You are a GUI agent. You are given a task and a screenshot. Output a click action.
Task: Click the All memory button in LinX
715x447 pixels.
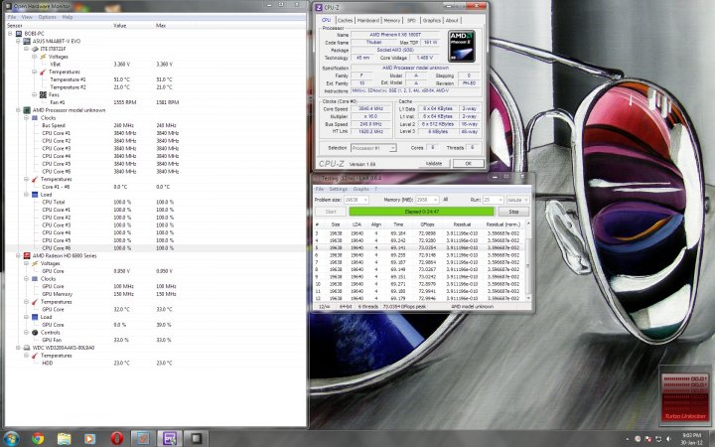pos(445,200)
